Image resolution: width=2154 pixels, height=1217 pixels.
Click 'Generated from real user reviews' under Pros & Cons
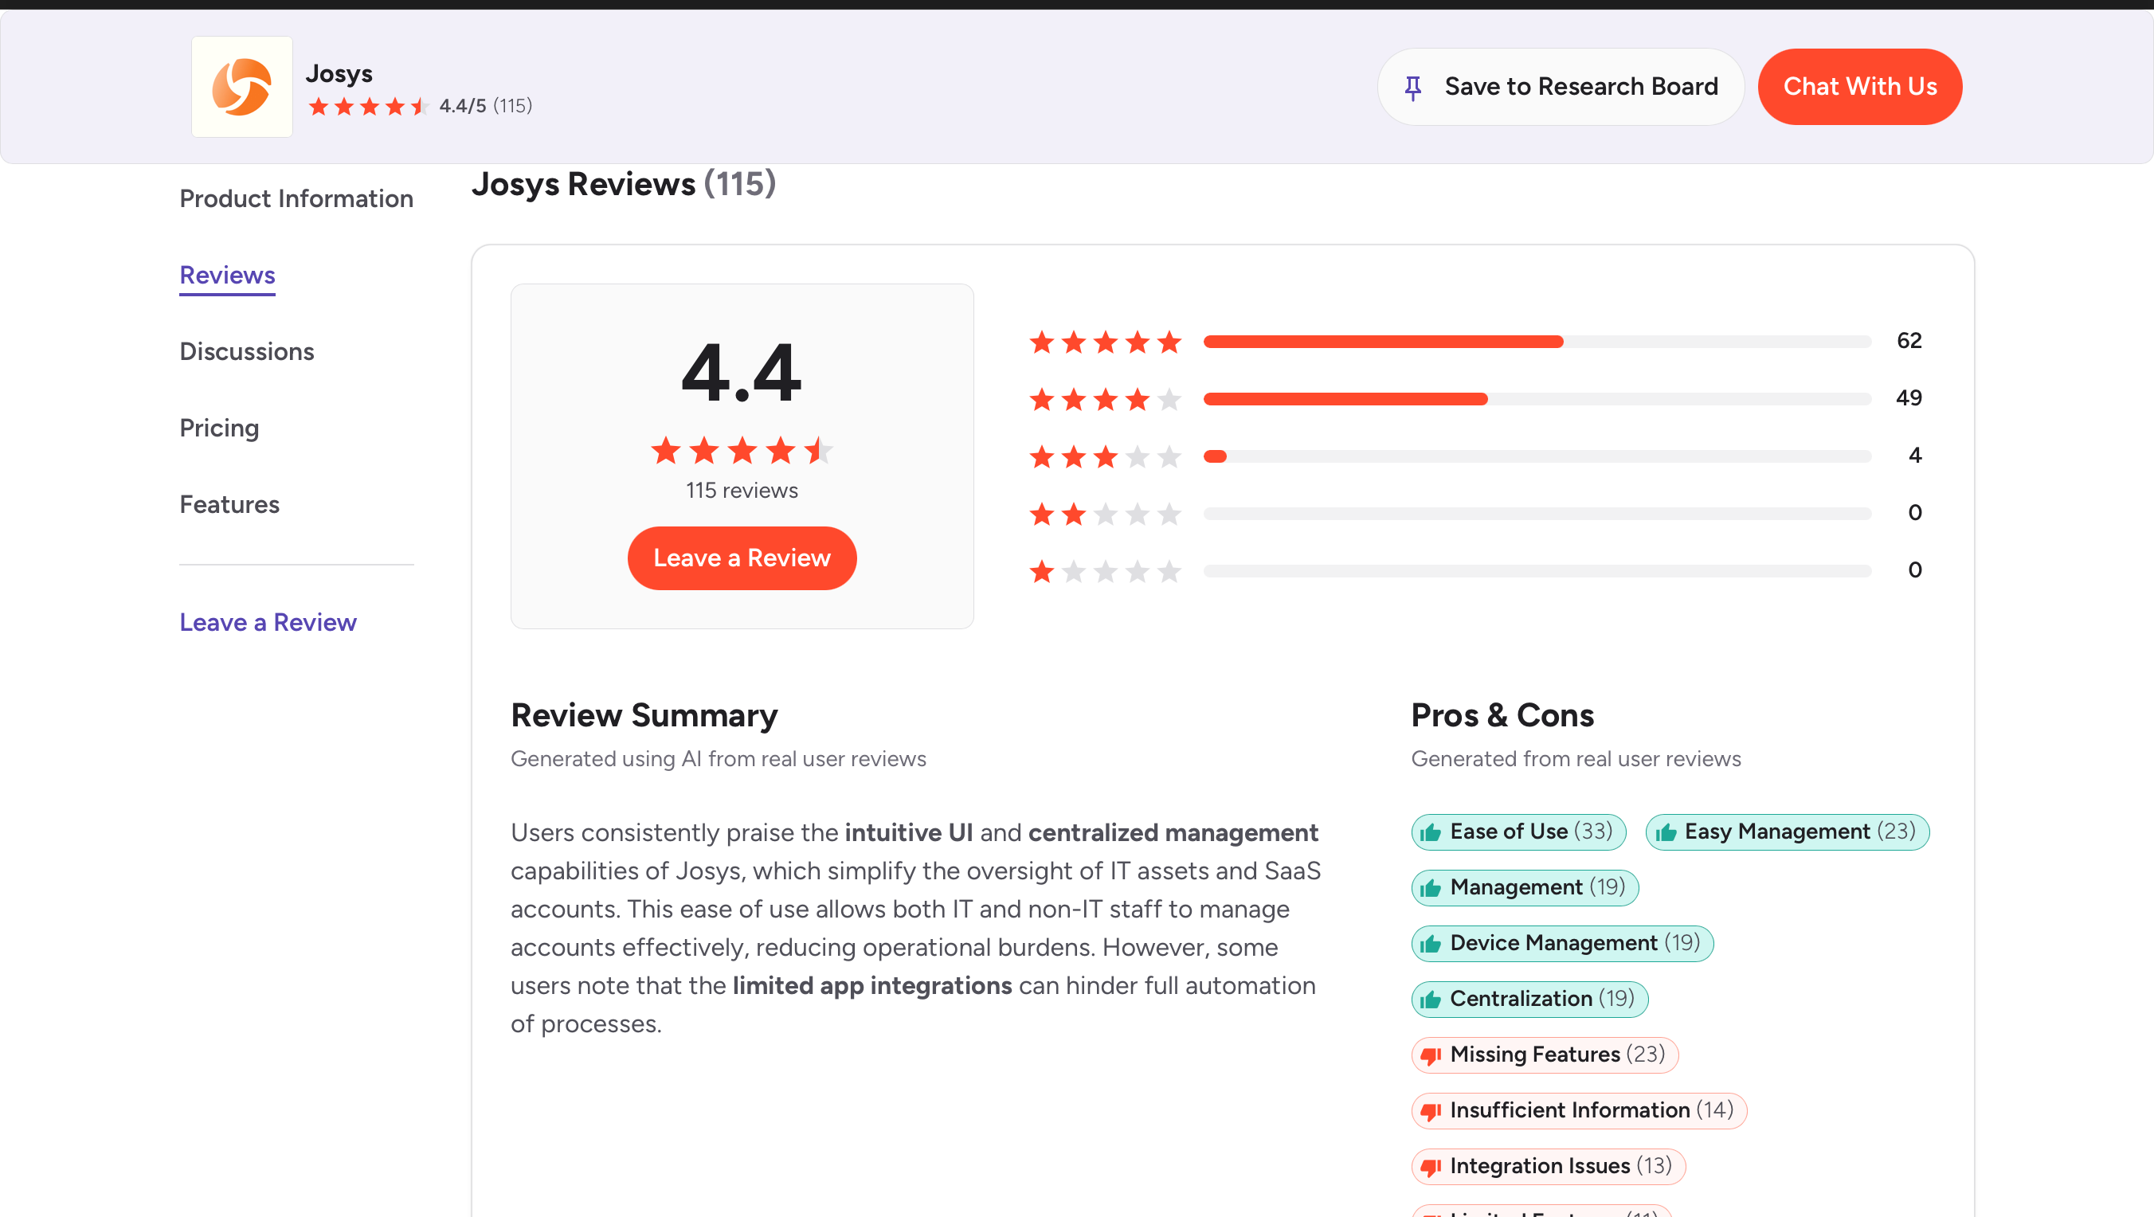1576,759
